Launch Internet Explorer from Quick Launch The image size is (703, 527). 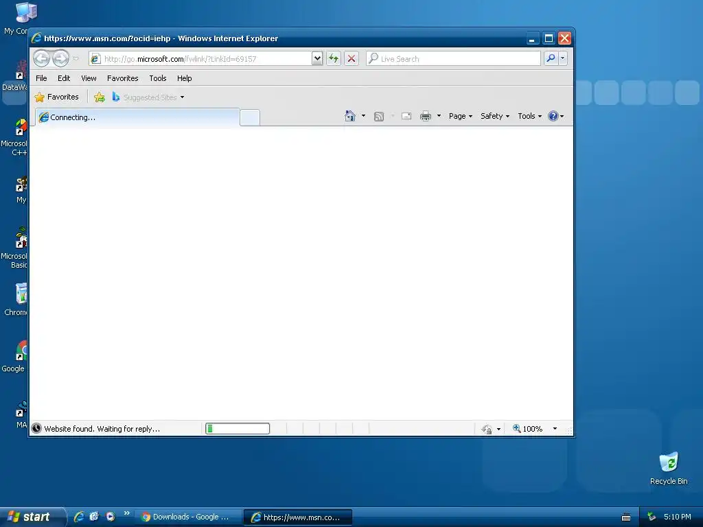tap(79, 517)
